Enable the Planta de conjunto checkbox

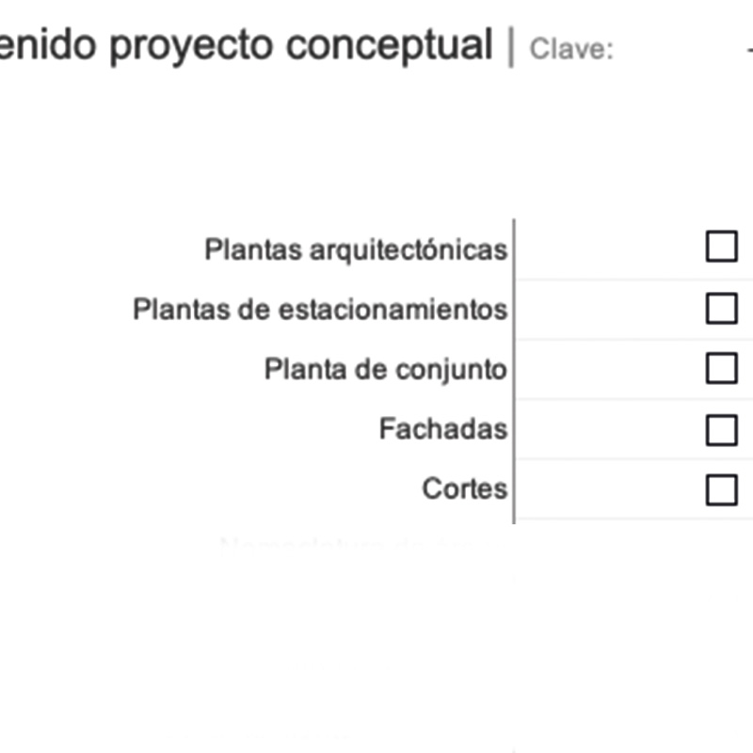[721, 368]
